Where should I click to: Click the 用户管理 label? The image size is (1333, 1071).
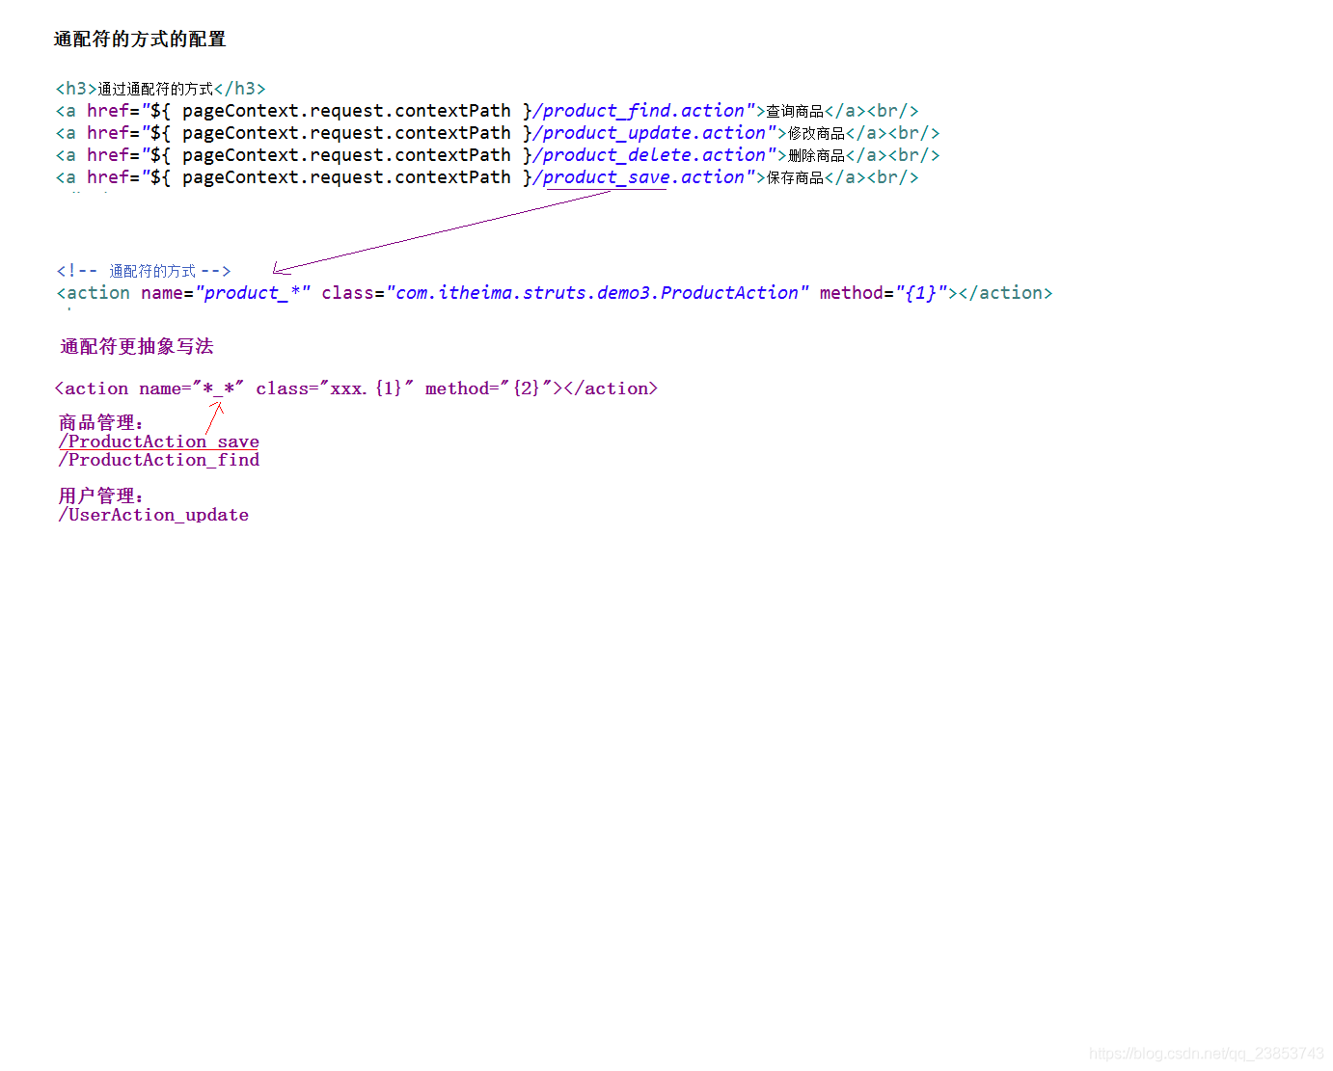click(x=101, y=496)
